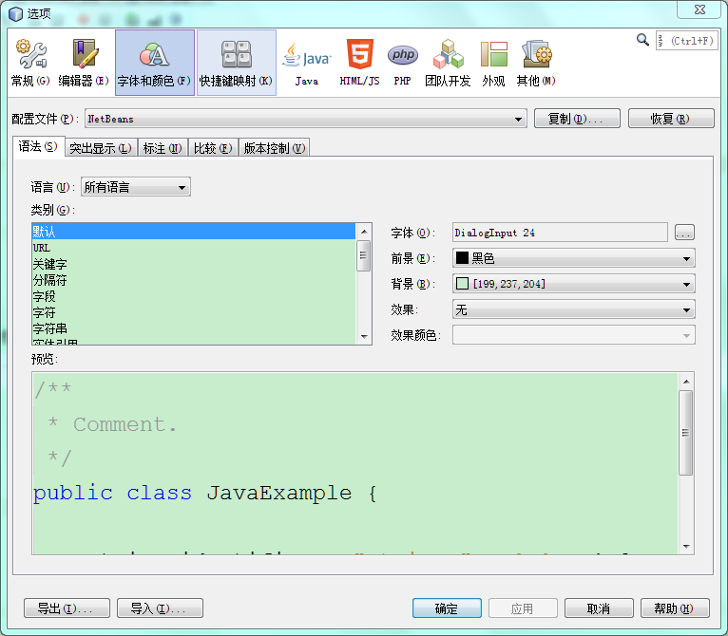The height and width of the screenshot is (636, 728).
Task: Select 默认 in the category list
Action: tap(194, 232)
